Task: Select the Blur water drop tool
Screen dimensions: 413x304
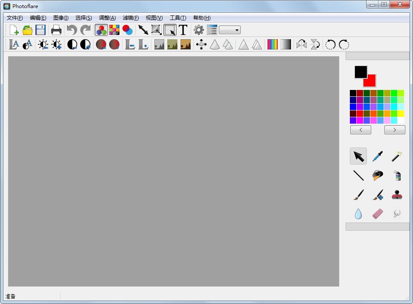Action: coord(358,213)
